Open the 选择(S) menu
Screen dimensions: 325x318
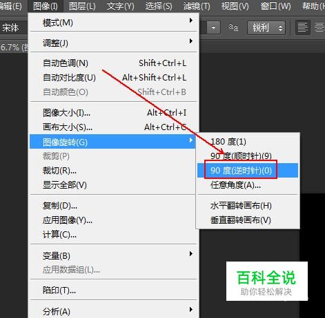159,6
